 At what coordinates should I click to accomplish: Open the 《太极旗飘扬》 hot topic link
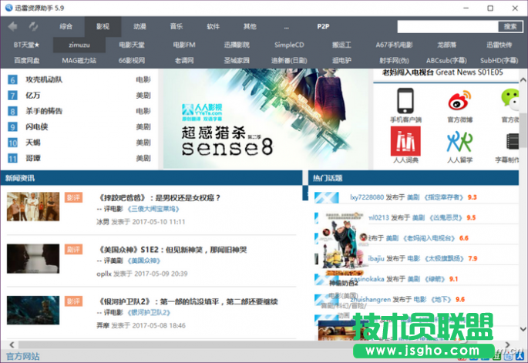point(444,259)
